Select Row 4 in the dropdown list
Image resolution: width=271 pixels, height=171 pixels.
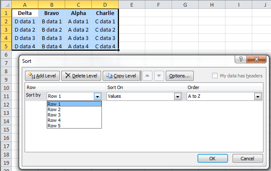click(74, 120)
